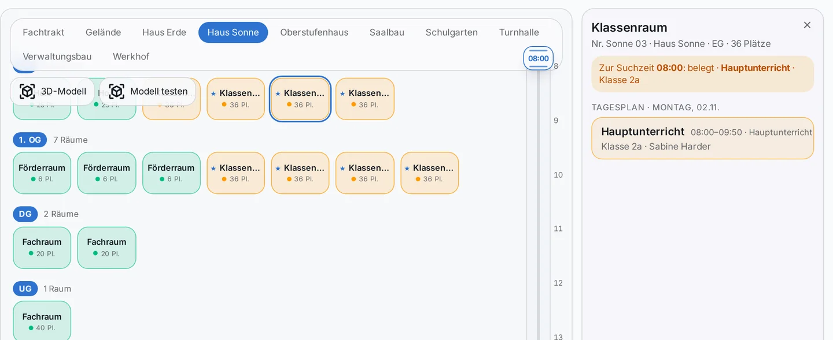Click the 08:00 time slider handle
This screenshot has width=833, height=340.
539,58
